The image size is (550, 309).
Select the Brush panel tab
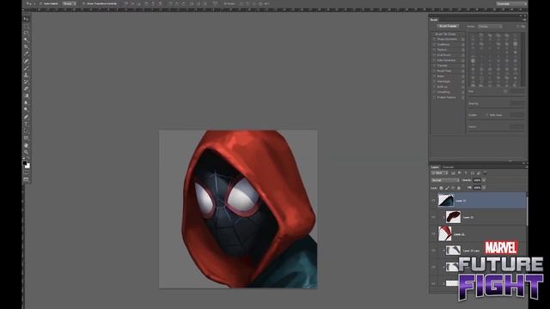(434, 20)
